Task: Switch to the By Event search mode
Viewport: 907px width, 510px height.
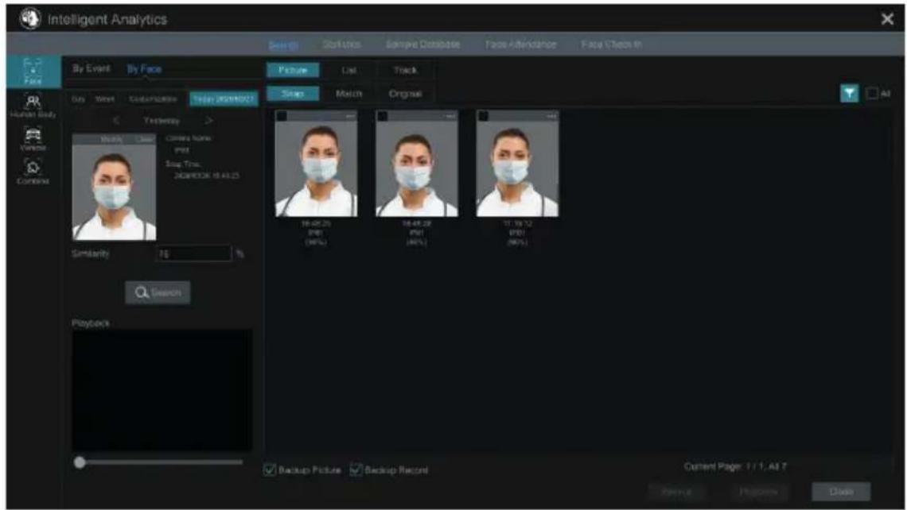Action: point(91,69)
